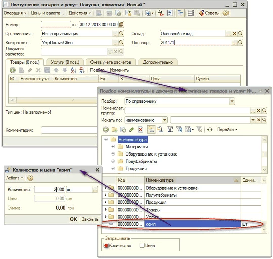Click Оборудование к установке row in list
Screen dimensions: 273x259
click(181, 188)
